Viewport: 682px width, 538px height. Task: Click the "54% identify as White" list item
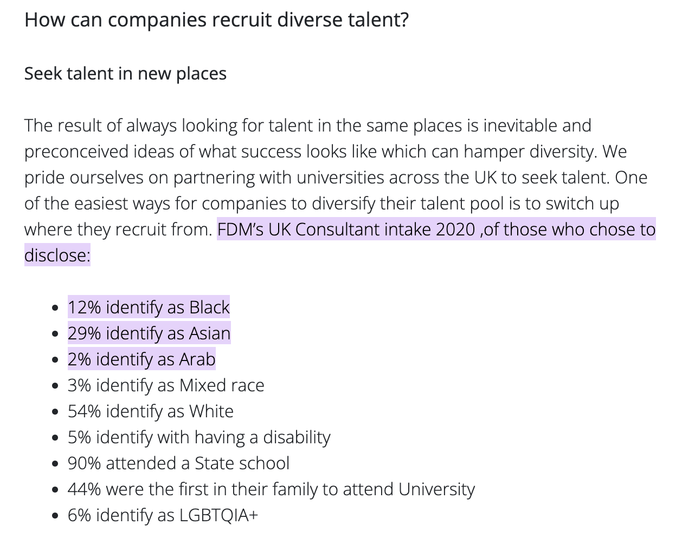(x=151, y=411)
